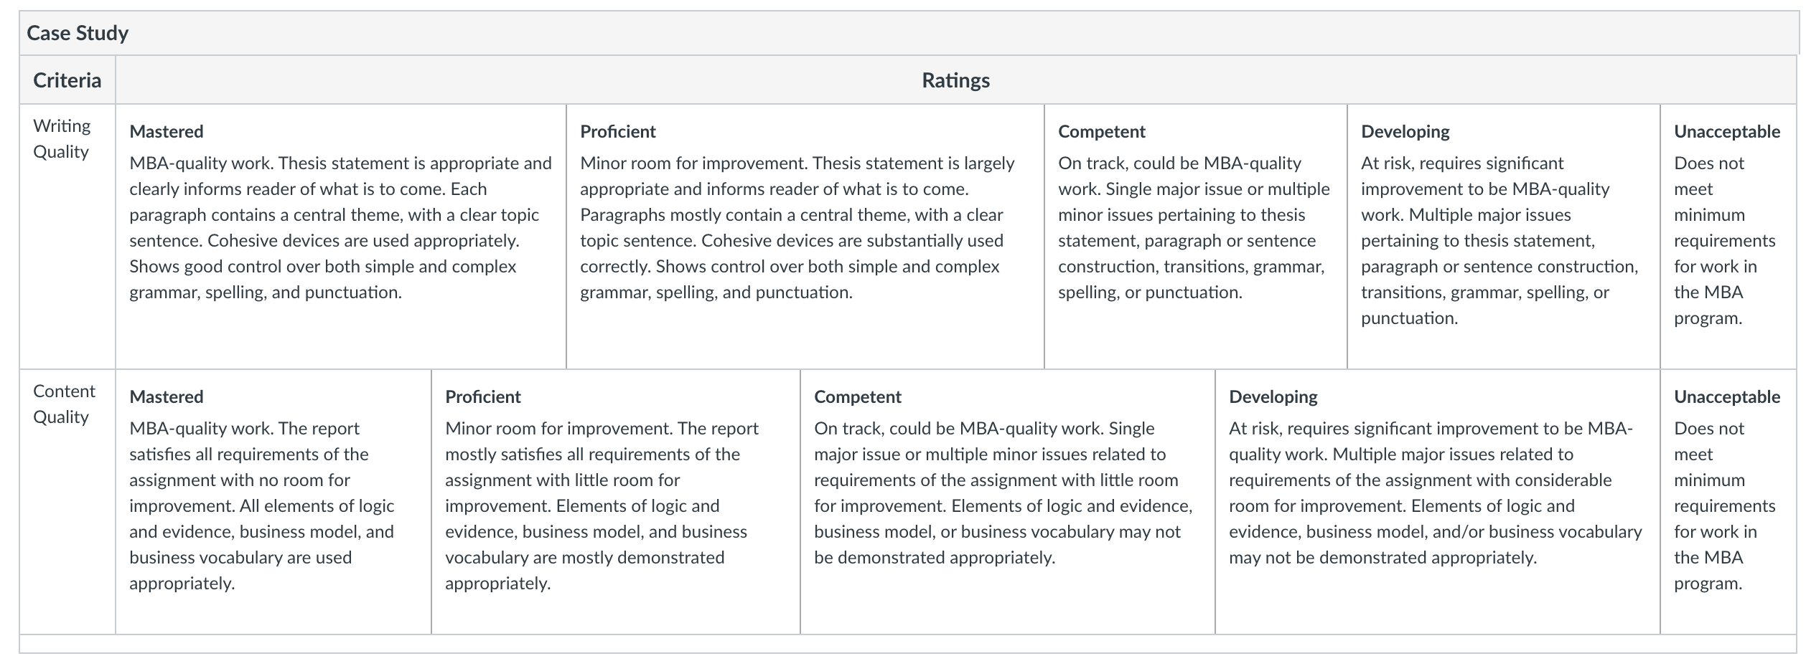Choose Competent rating for Content Quality
This screenshot has height=661, width=1806.
click(x=1008, y=502)
